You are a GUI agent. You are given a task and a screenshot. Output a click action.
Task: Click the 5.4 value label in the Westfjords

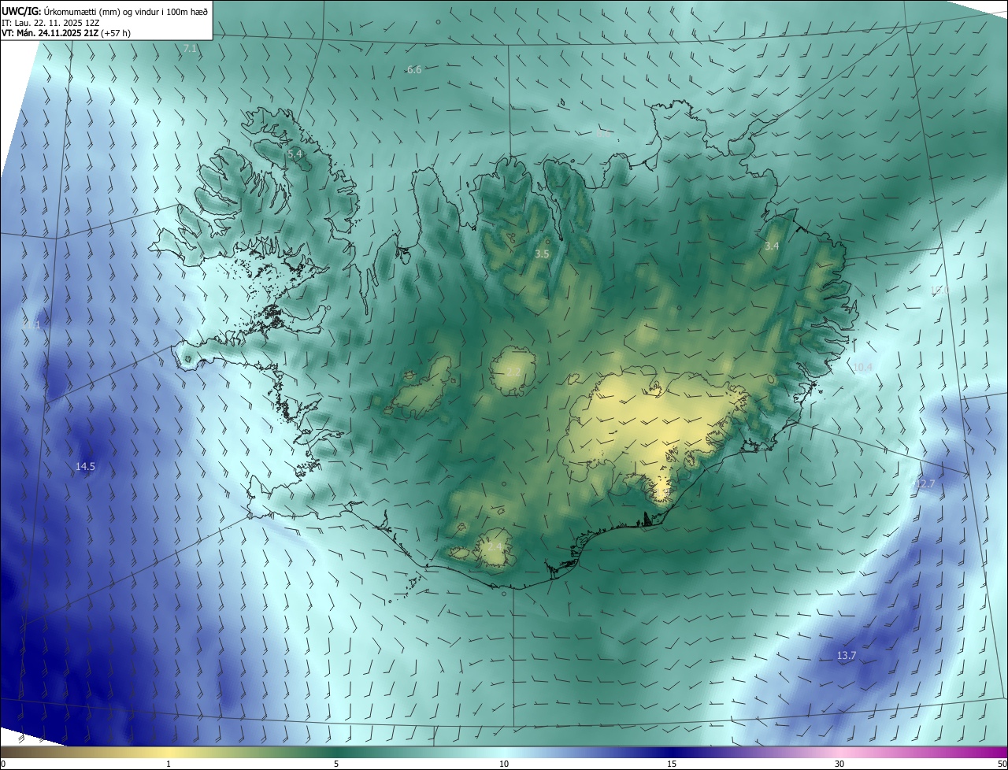295,154
